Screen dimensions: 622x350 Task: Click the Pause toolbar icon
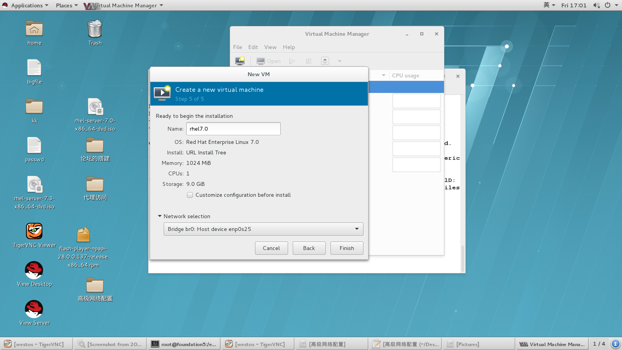click(x=309, y=61)
